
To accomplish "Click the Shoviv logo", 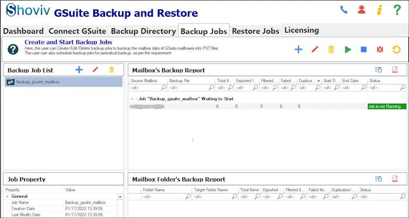I will (28, 10).
